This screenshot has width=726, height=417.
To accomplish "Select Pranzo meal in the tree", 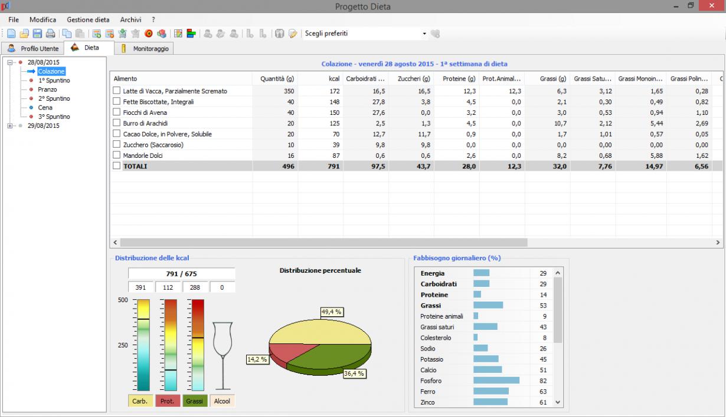I will click(47, 90).
